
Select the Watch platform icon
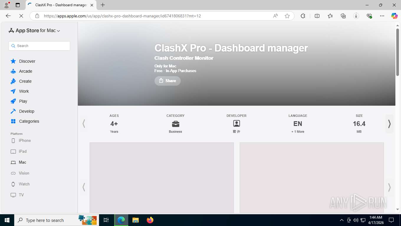pos(13,184)
